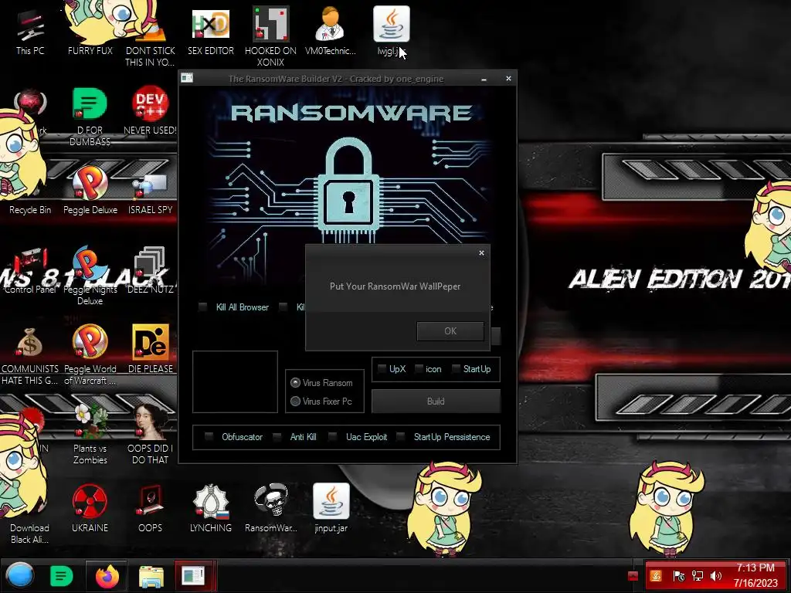Click the builder window's taskbar button
Viewport: 791px width, 593px height.
click(x=195, y=576)
